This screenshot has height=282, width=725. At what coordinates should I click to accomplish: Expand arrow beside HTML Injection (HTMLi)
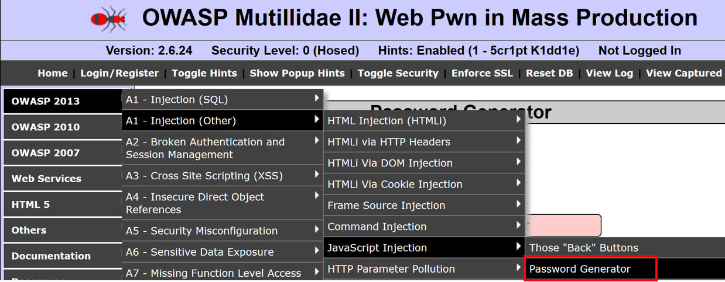tap(518, 119)
